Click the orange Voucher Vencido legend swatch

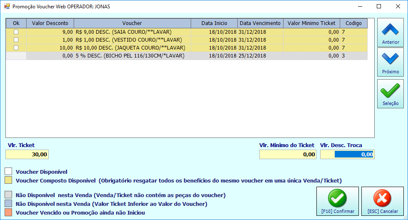[x=8, y=212]
